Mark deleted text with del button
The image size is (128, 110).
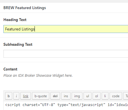point(55,96)
